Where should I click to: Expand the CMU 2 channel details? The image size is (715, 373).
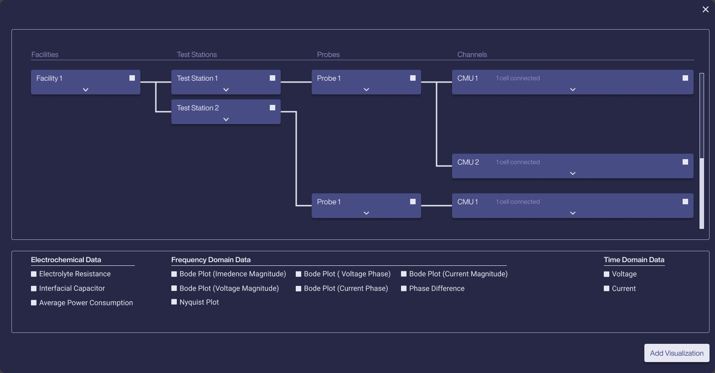click(573, 174)
